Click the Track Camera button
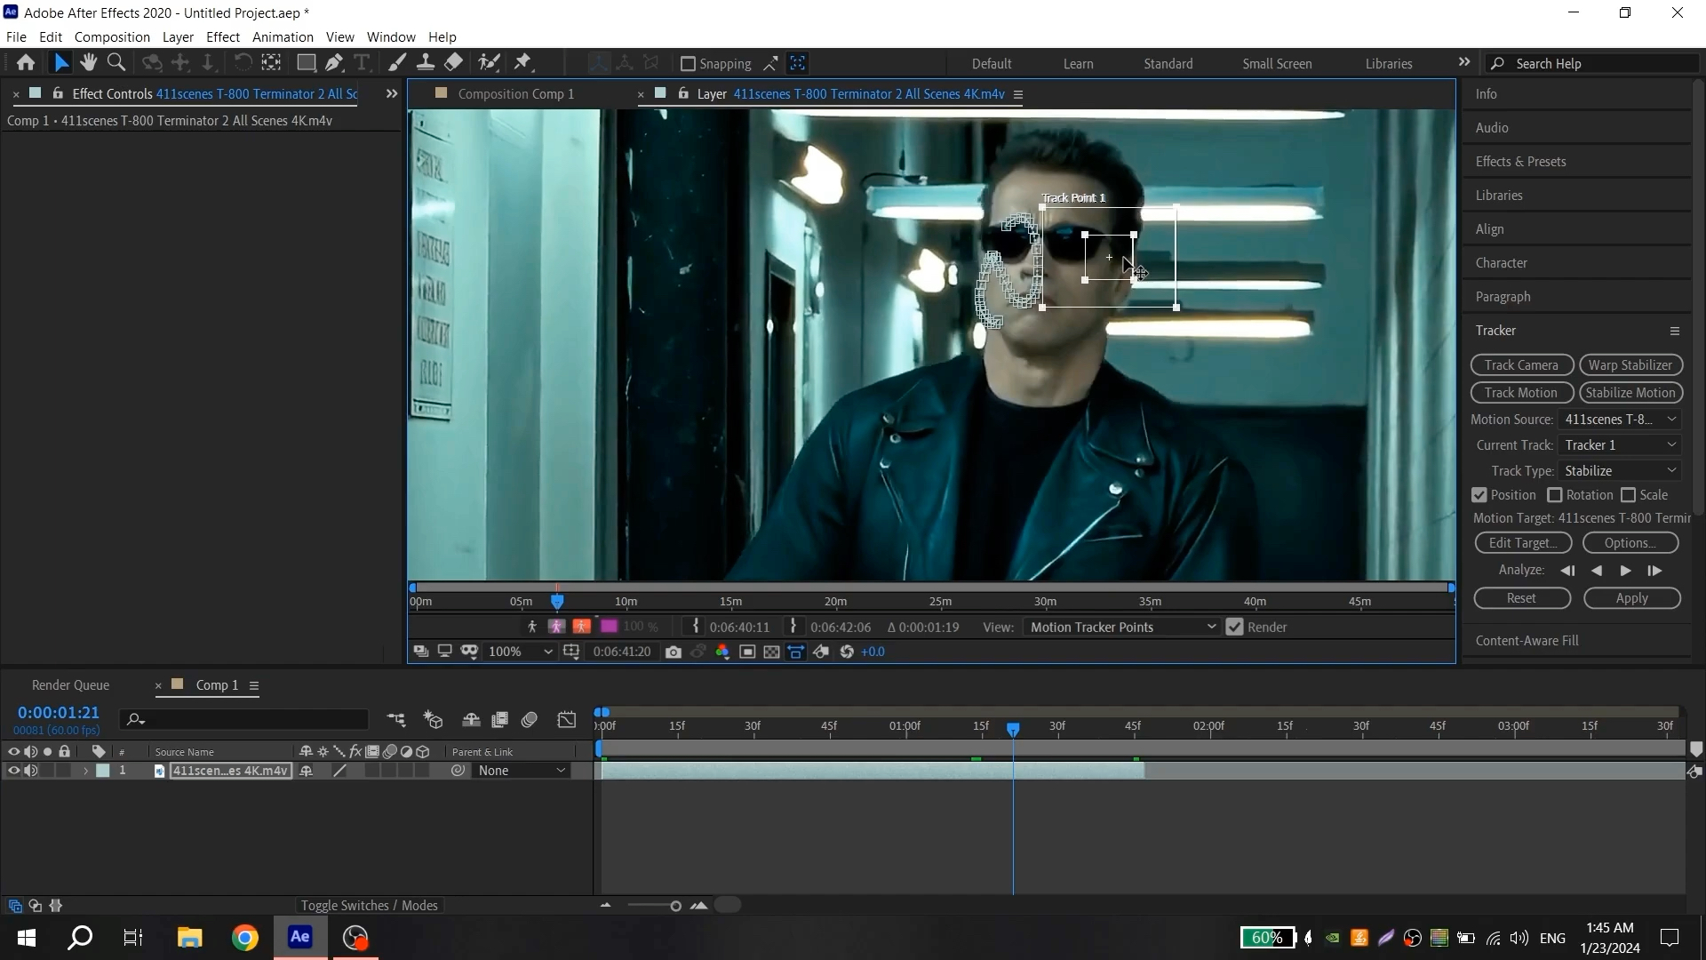The width and height of the screenshot is (1706, 960). [x=1521, y=365]
